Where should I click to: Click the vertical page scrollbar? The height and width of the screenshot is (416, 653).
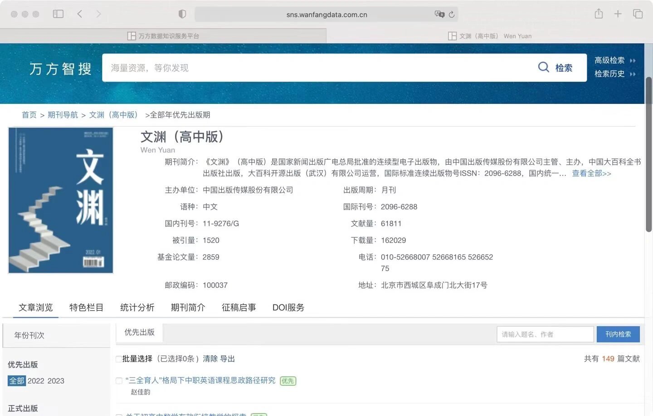point(649,154)
